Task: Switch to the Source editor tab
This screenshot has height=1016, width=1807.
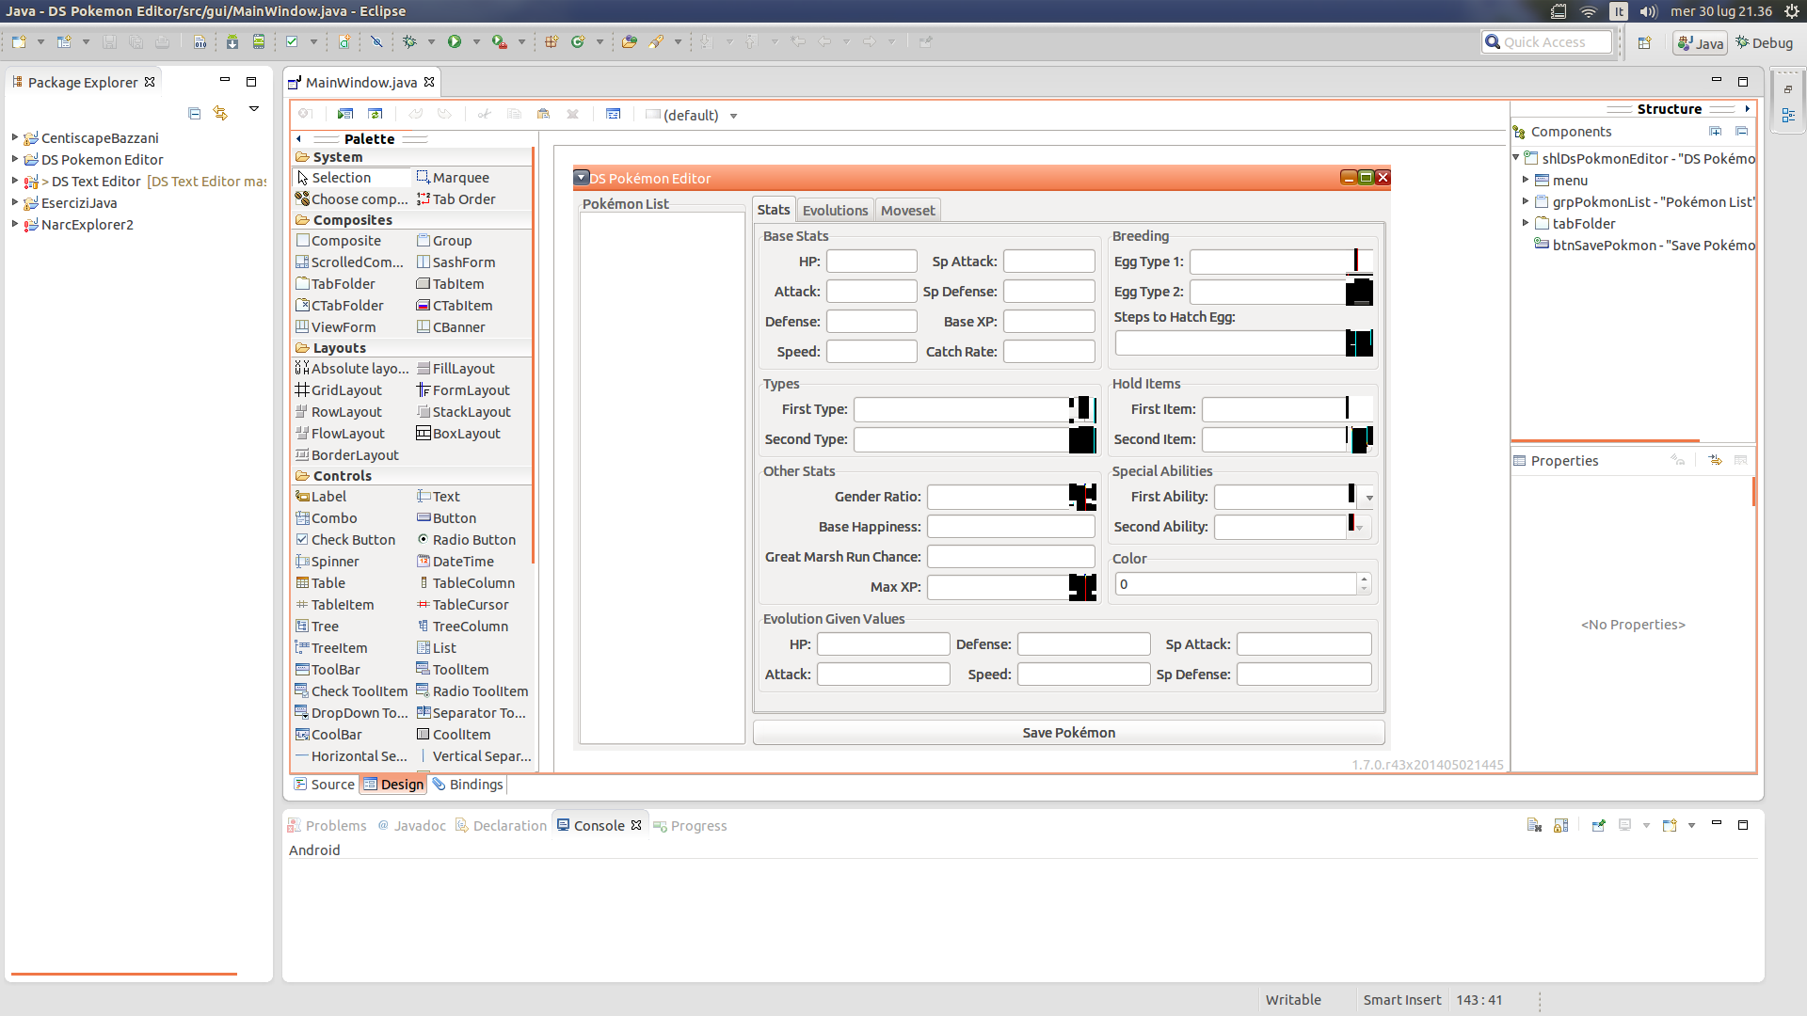Action: coord(324,785)
